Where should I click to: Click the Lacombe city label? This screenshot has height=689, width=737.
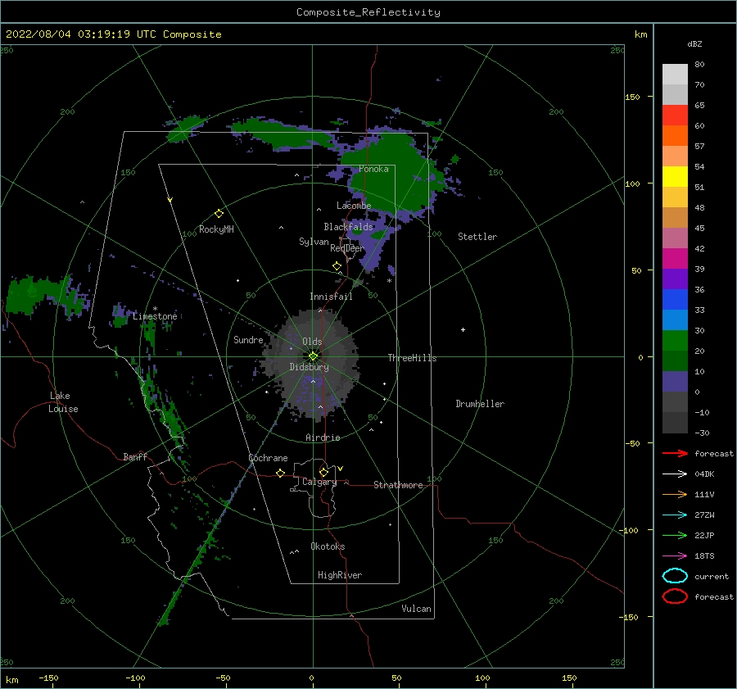354,206
